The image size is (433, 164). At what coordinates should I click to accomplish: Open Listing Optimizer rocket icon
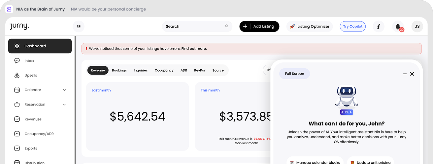tap(292, 27)
